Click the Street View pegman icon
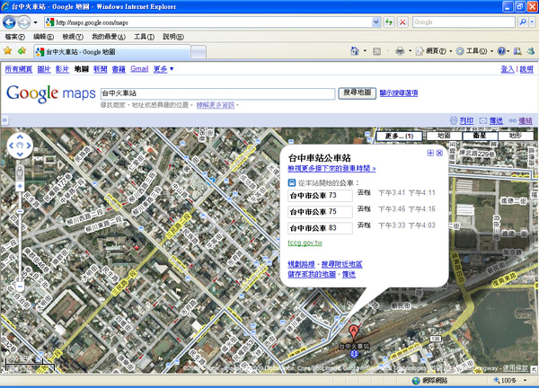Viewport: 539px width, 388px height. point(20,172)
